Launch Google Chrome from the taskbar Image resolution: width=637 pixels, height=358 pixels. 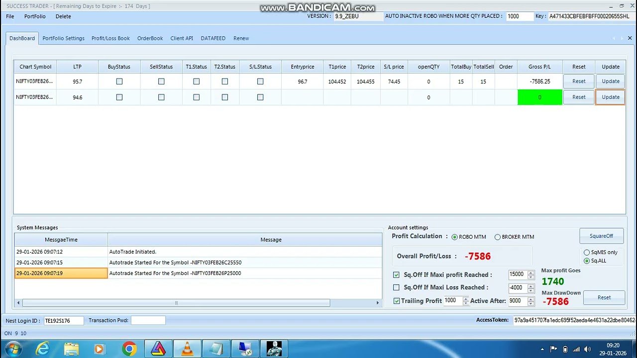click(129, 348)
